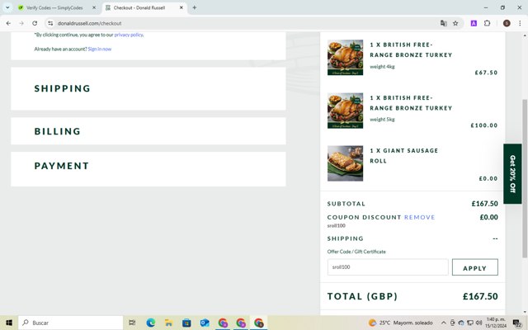The image size is (528, 330).
Task: Click the forward navigation arrow
Action: 21,23
